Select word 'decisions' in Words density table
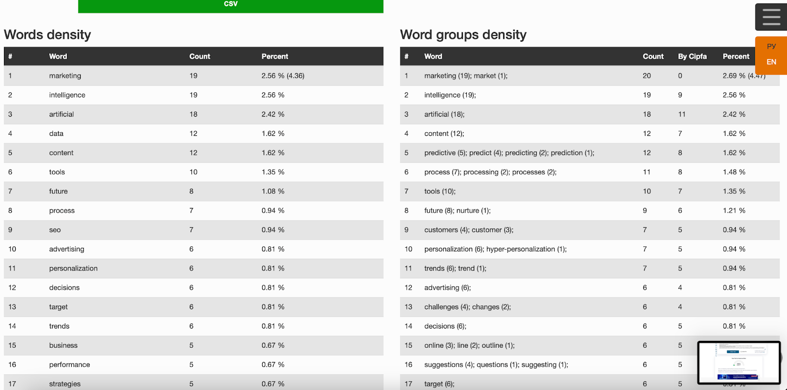Viewport: 787px width, 390px height. 64,288
